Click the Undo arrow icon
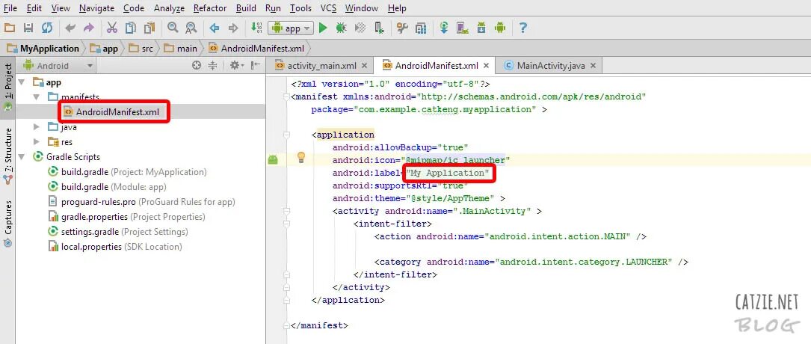Image resolution: width=811 pixels, height=344 pixels. click(70, 28)
